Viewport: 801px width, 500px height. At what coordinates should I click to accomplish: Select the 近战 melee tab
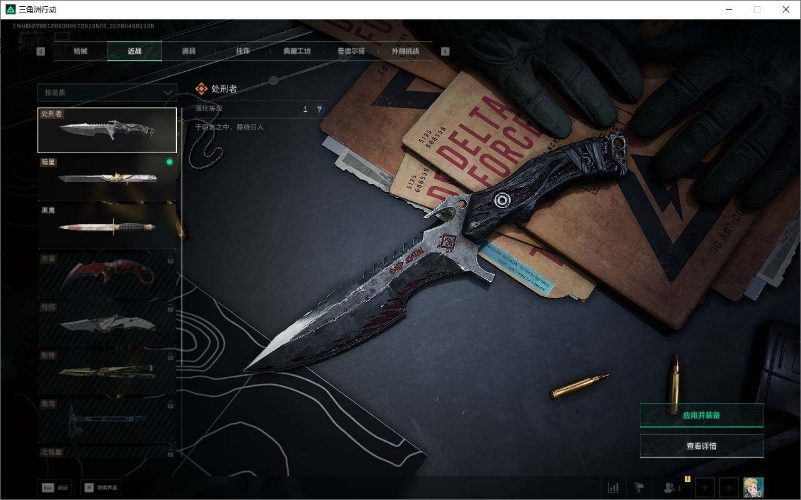point(135,51)
